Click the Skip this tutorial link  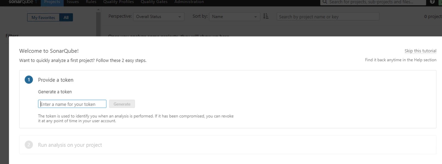pyautogui.click(x=420, y=51)
